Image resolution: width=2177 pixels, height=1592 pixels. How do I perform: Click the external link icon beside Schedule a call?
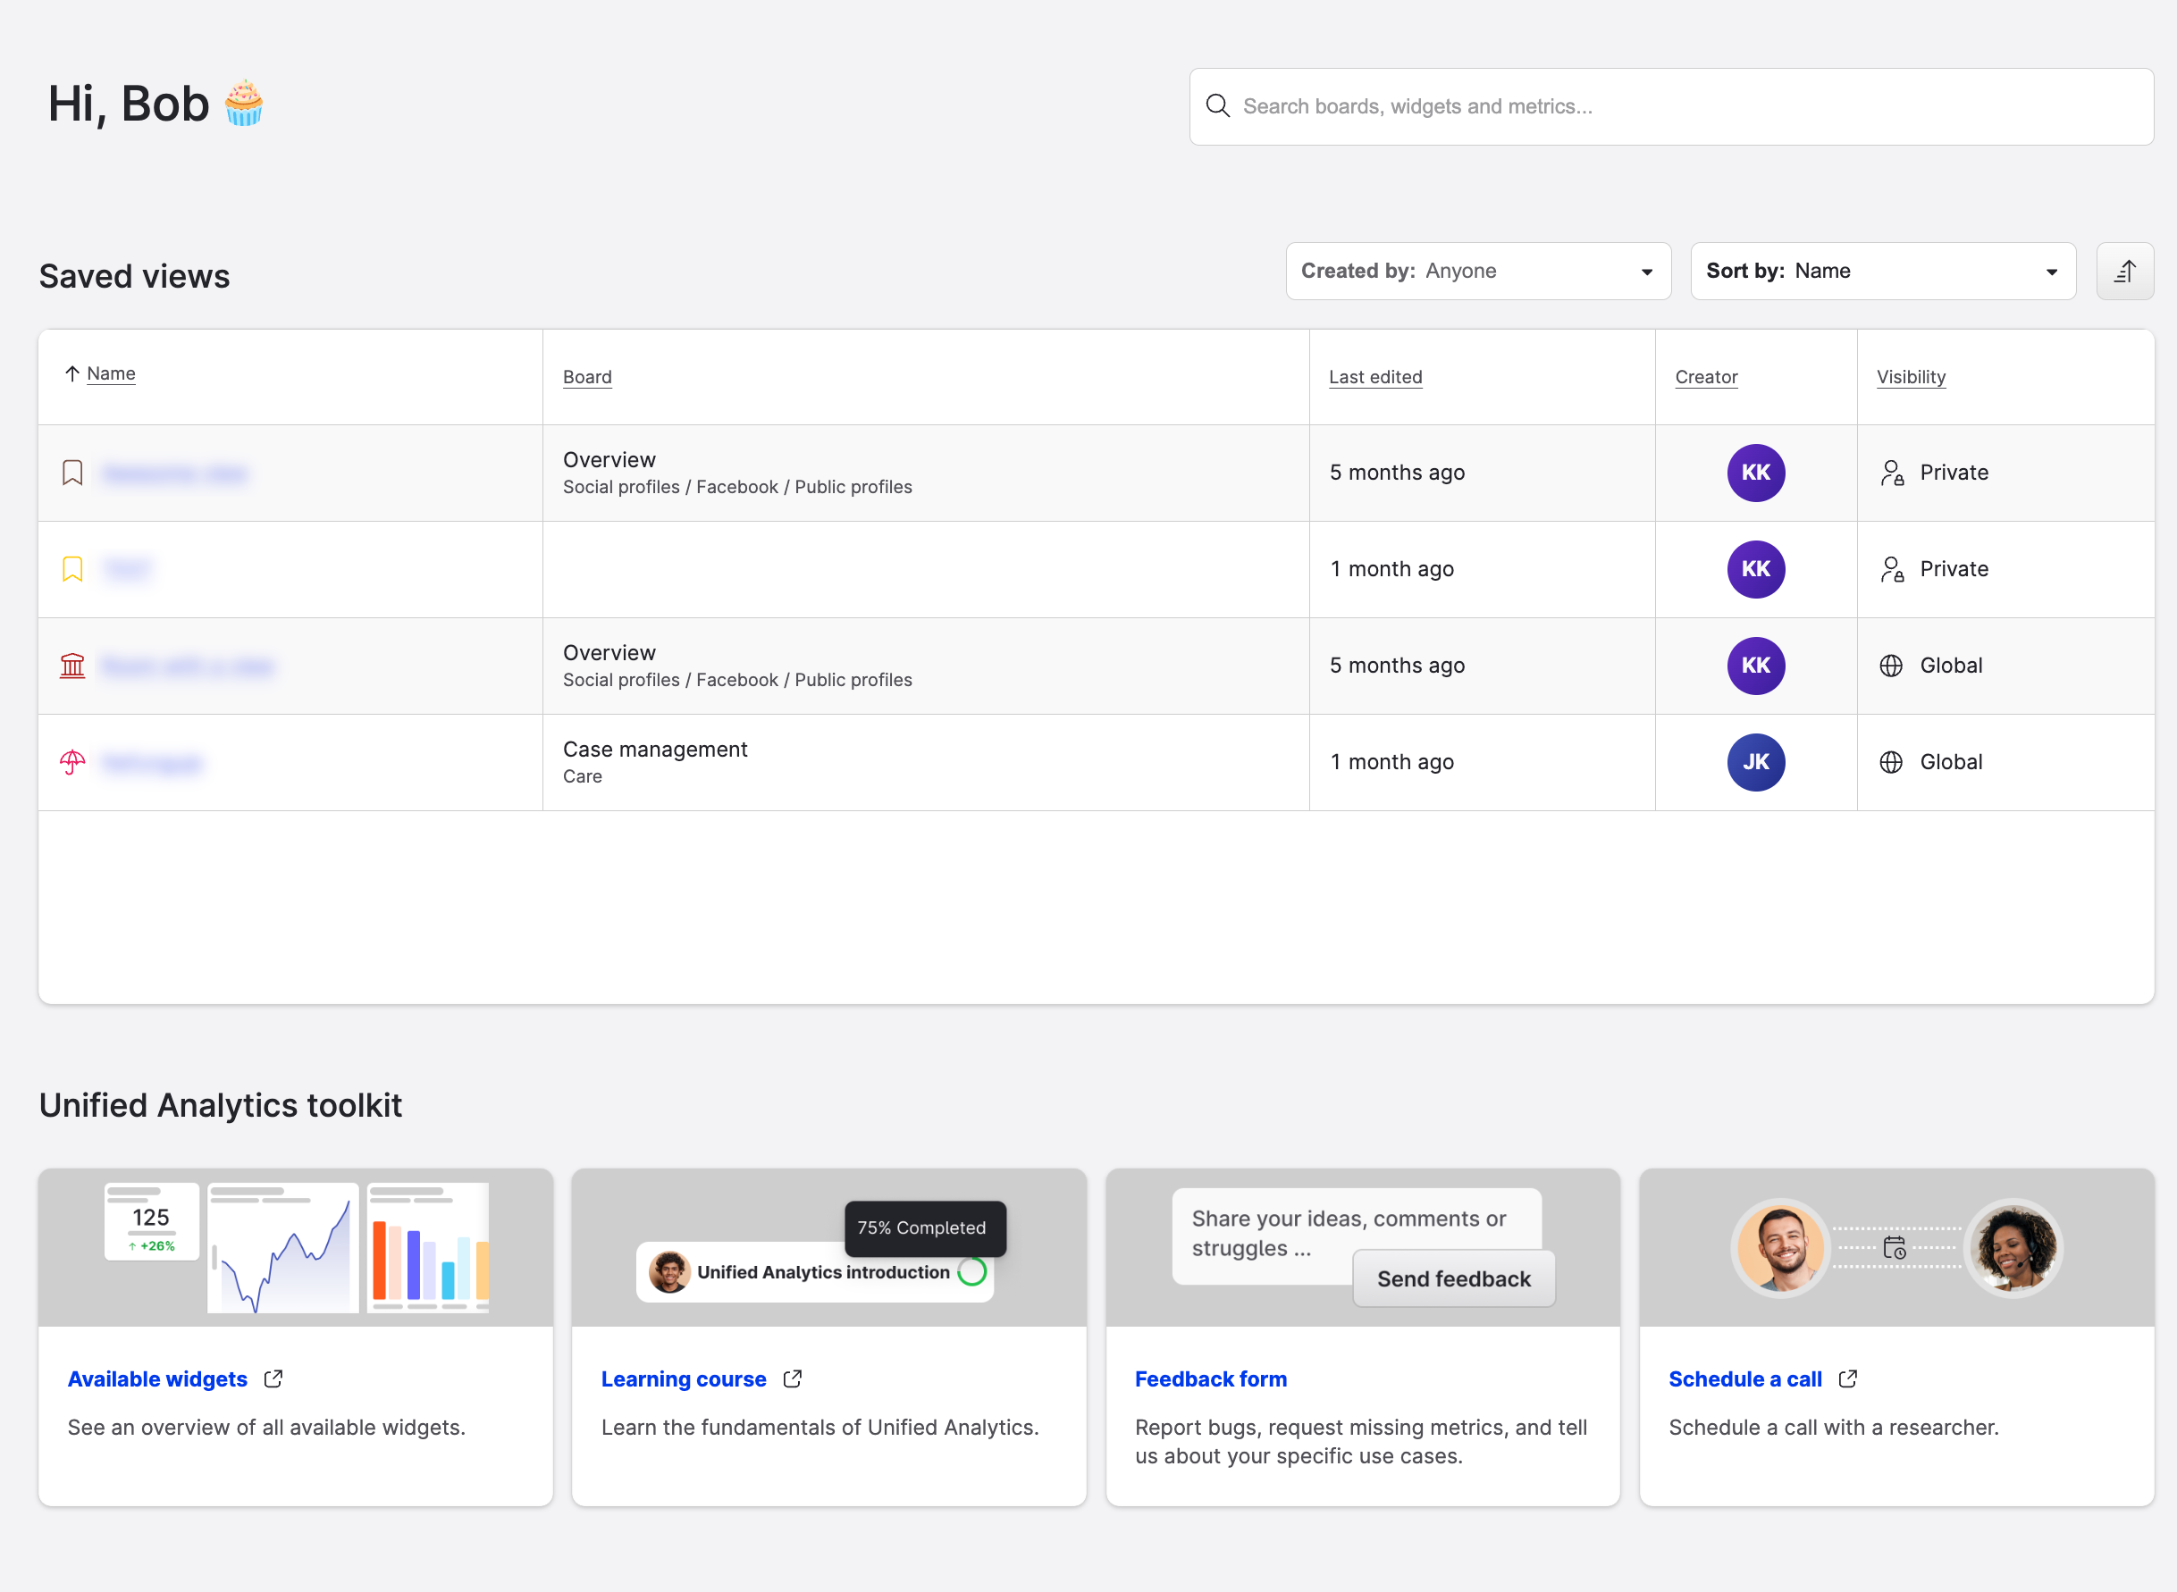pyautogui.click(x=1847, y=1379)
